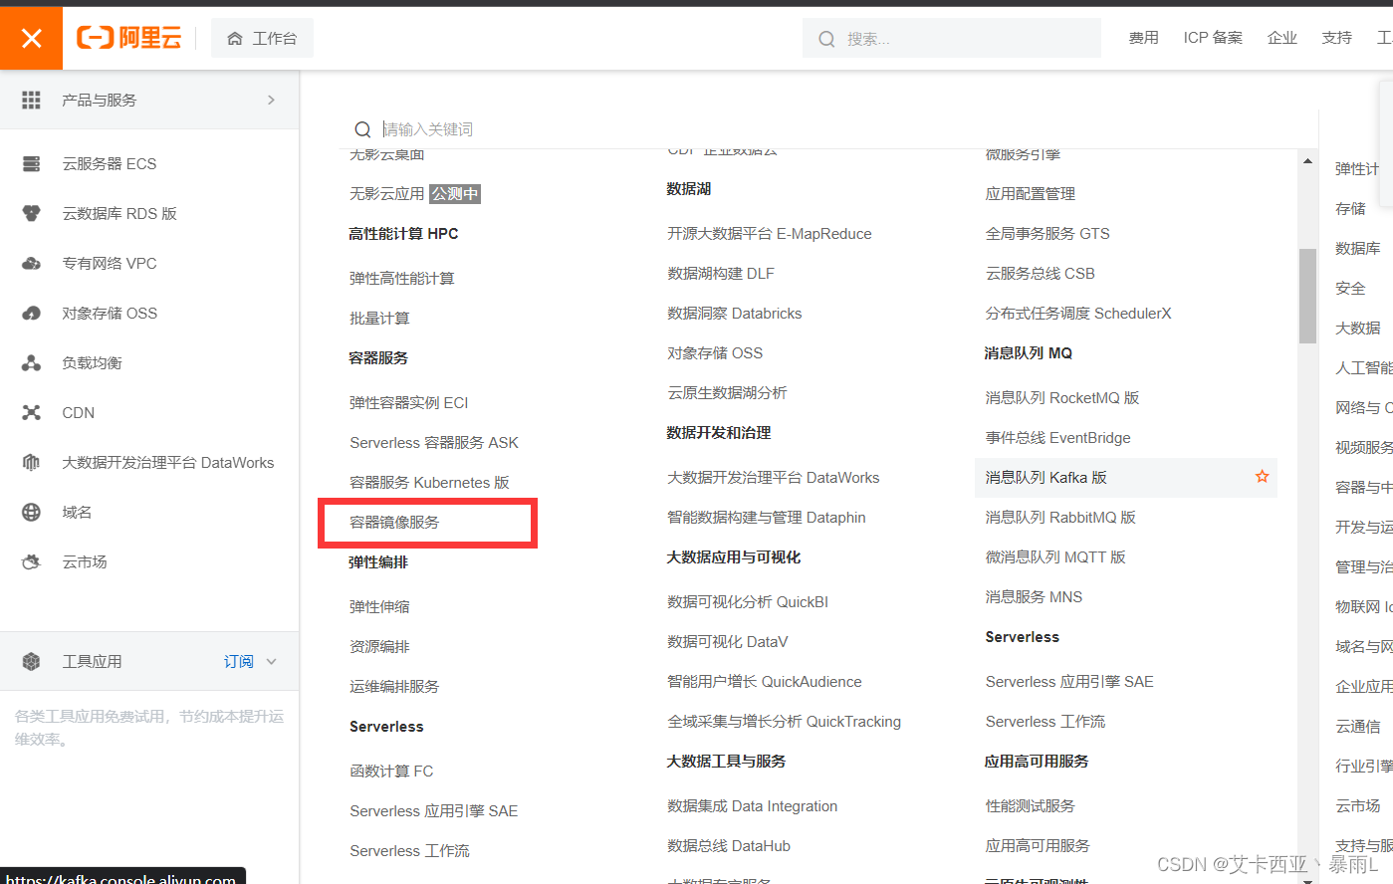Open 智能数据构建与管理 Dataphin
The height and width of the screenshot is (884, 1393).
[766, 517]
